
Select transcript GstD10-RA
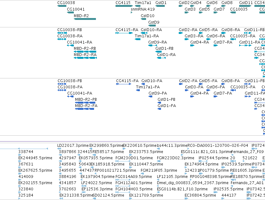151,30
